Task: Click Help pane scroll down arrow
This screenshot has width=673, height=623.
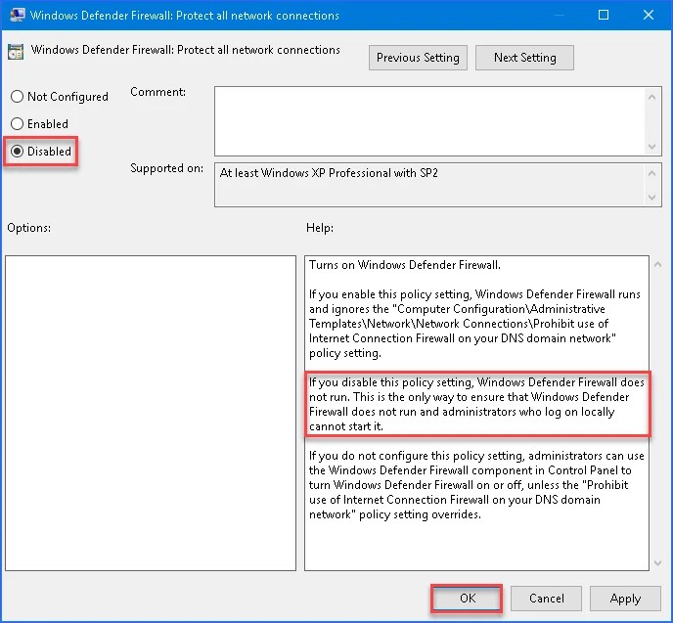Action: pyautogui.click(x=657, y=563)
